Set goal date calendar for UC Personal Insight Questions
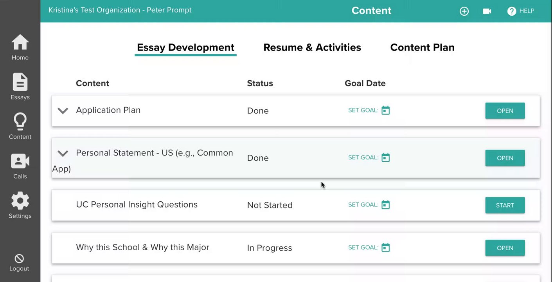552x282 pixels. point(386,205)
